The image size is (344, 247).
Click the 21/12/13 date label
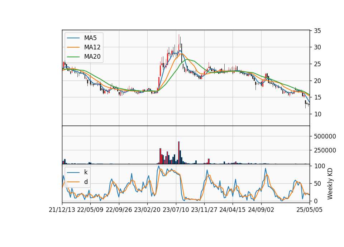coord(62,210)
